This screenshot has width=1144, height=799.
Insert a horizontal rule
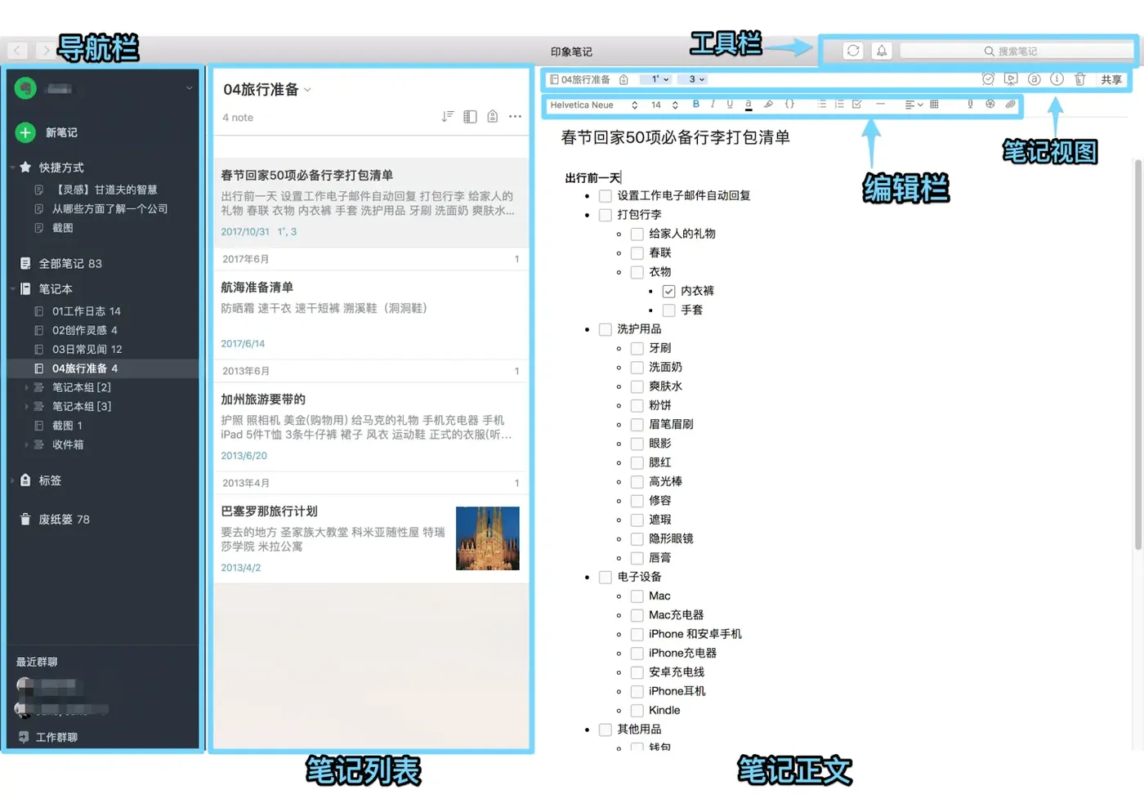point(880,104)
